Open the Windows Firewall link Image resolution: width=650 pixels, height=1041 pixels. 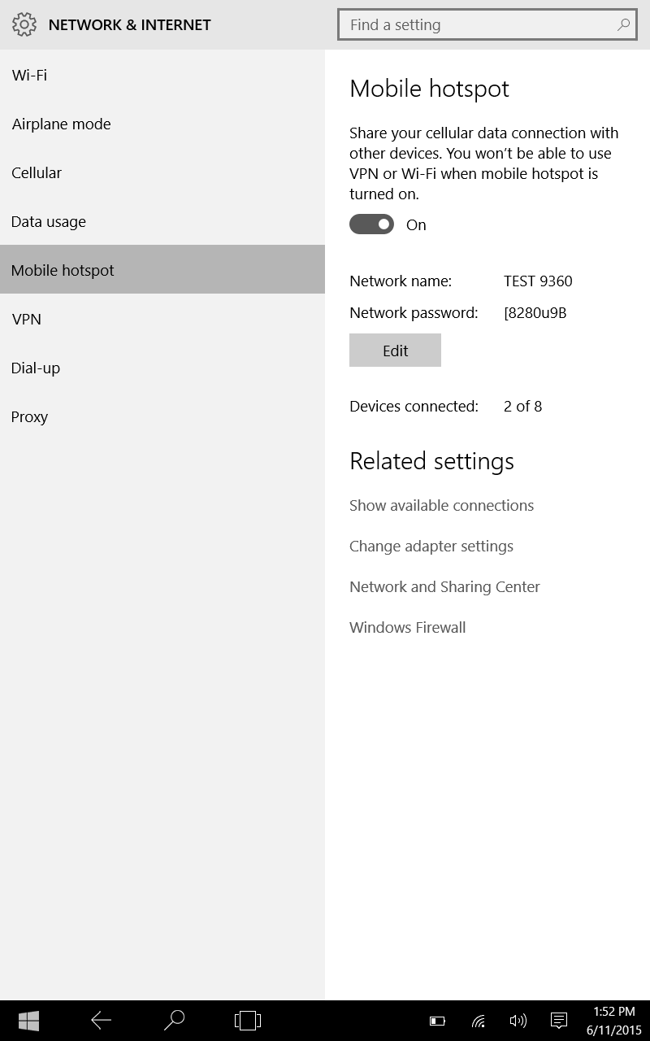point(407,627)
